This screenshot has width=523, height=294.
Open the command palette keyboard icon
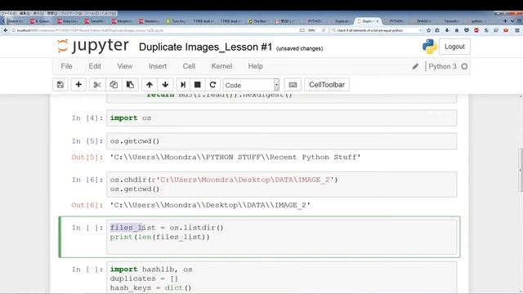(293, 85)
